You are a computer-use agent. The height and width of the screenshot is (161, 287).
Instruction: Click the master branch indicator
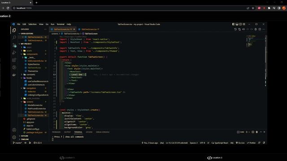tap(17, 143)
